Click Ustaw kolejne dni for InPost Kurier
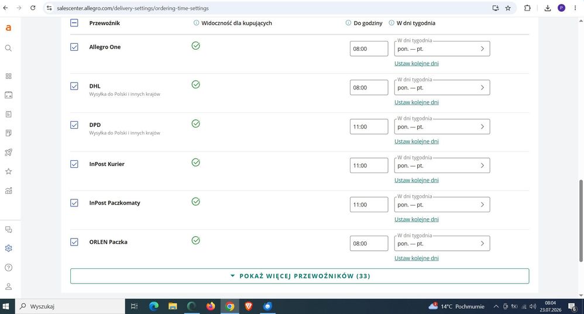 (417, 180)
